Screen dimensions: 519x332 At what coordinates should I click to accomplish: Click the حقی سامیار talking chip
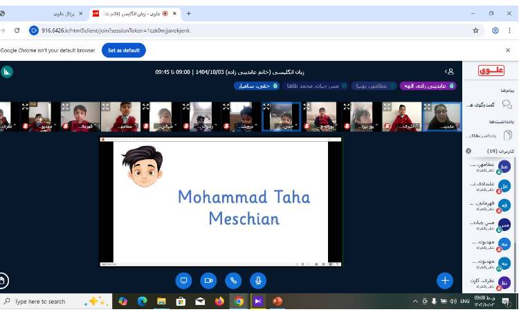pyautogui.click(x=257, y=86)
